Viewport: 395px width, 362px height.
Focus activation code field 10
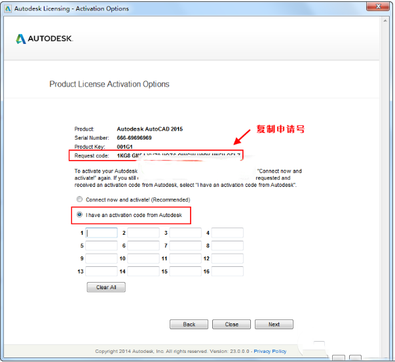[x=143, y=258]
